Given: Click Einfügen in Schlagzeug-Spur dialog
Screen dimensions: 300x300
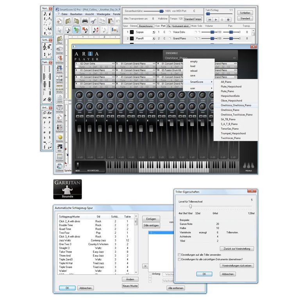Looking at the screenshot, I should pos(151,219).
